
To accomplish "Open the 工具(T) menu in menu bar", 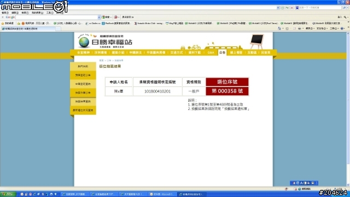I will pos(50,13).
